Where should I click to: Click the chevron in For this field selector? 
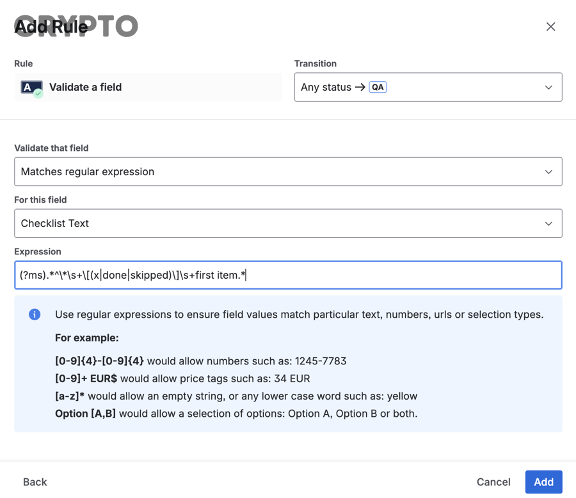548,223
